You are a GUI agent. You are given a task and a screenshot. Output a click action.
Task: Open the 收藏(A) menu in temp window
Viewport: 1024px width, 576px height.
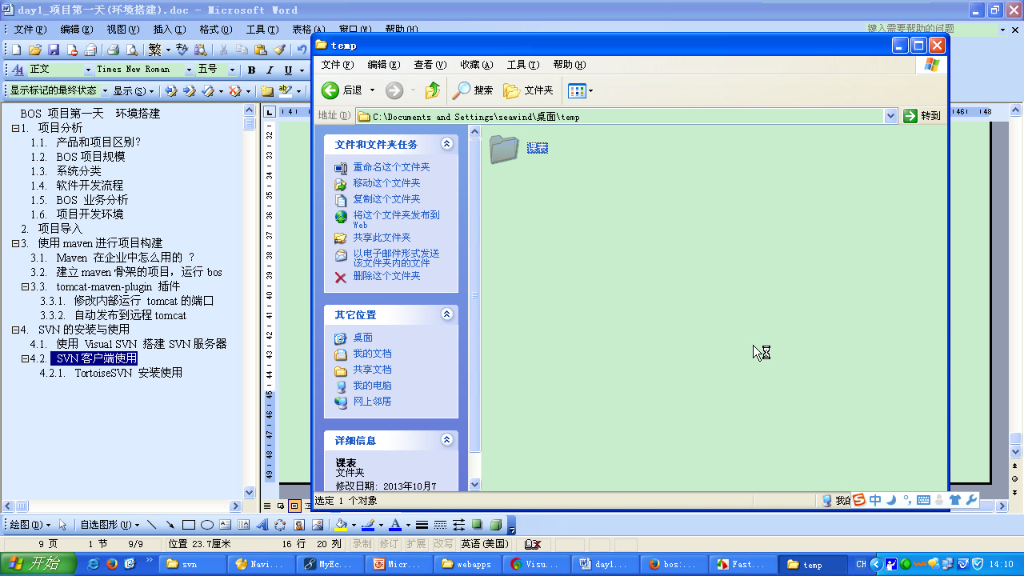tap(476, 65)
